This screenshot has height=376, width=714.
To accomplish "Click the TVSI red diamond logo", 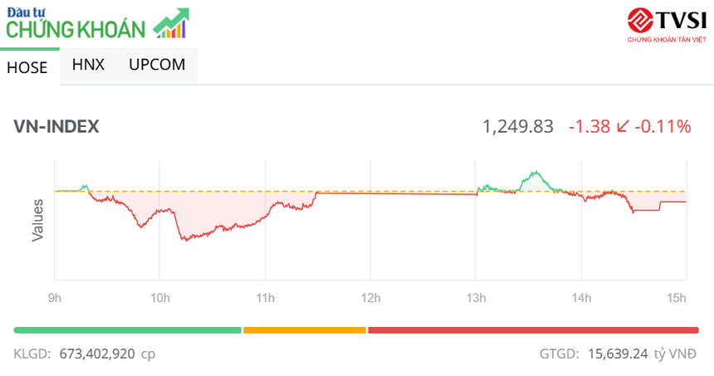I will tap(640, 19).
